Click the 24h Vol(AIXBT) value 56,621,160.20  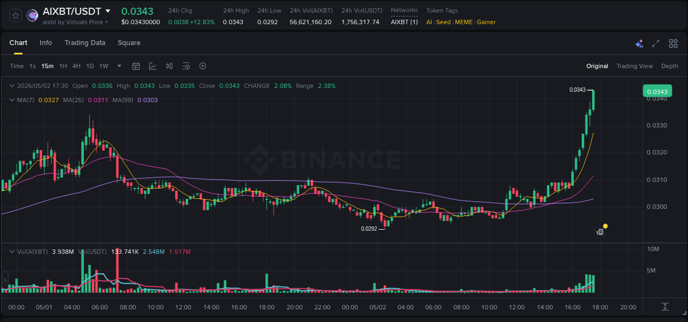(310, 22)
